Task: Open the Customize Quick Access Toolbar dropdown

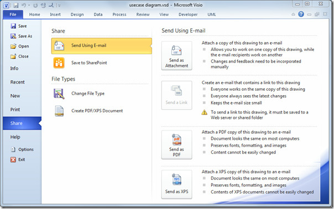Action: [x=59, y=6]
